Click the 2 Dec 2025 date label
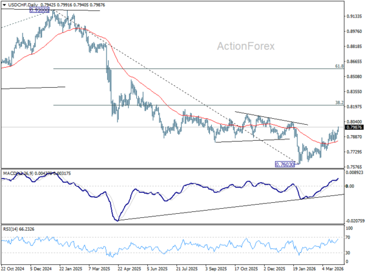Viewport: 365px width, 274px height. point(275,269)
